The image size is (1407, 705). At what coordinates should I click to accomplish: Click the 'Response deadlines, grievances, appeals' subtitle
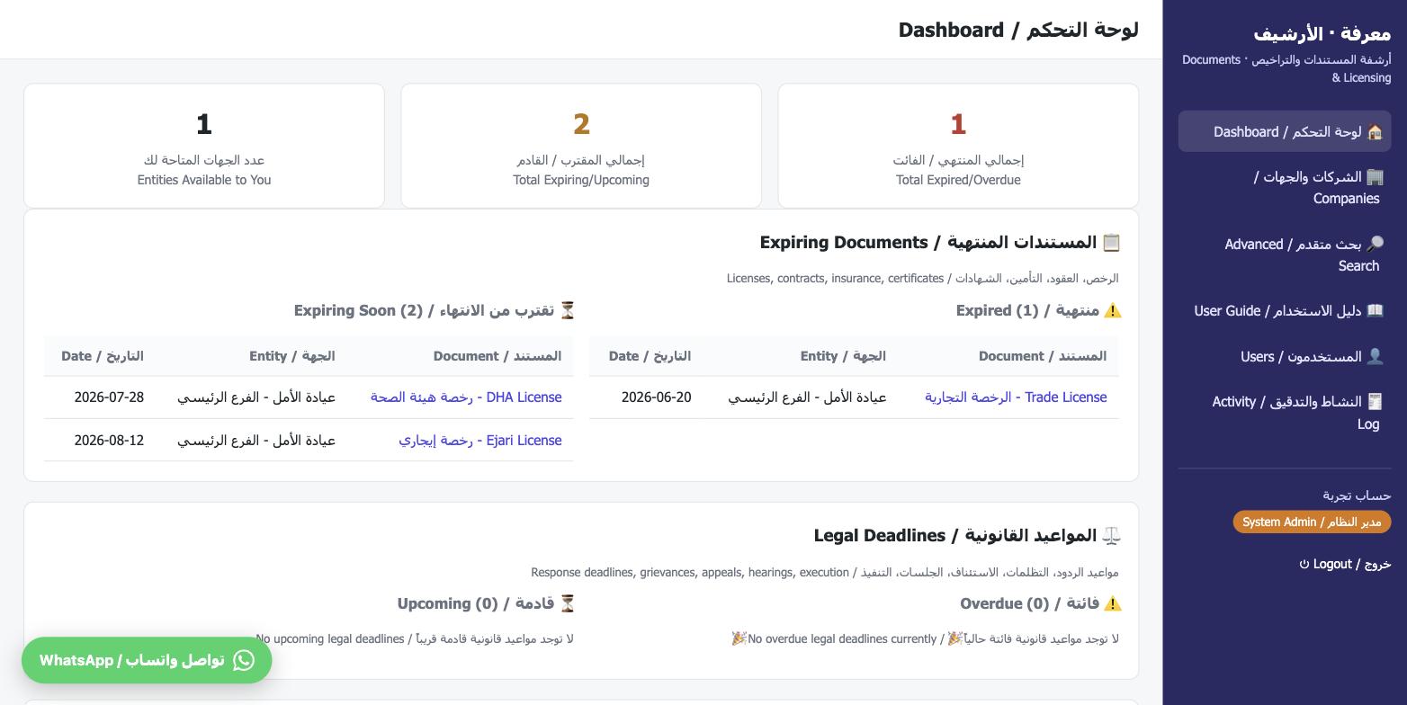pyautogui.click(x=825, y=573)
